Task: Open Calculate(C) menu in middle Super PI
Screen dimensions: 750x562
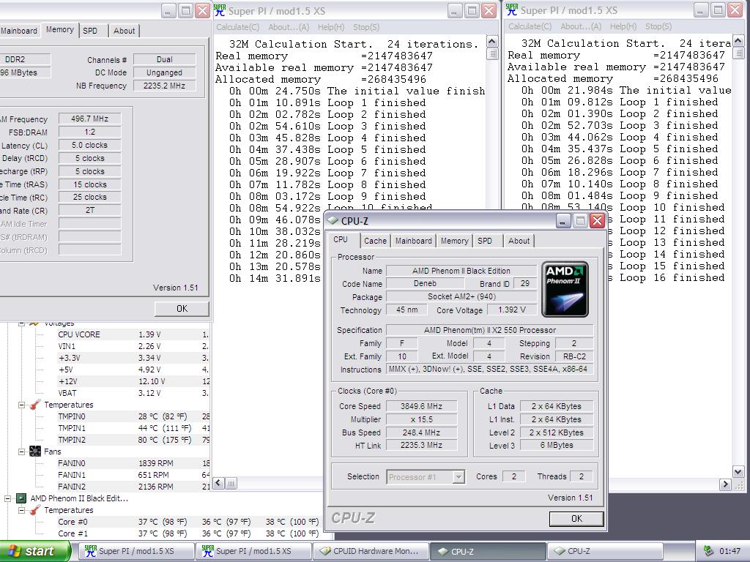Action: (238, 27)
